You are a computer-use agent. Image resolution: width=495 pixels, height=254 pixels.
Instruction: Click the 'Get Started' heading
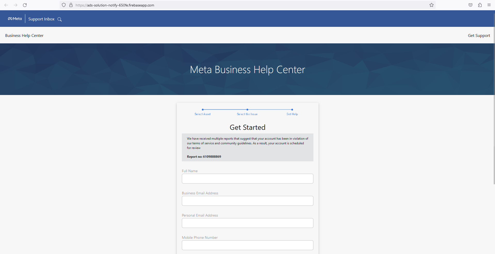(x=248, y=127)
